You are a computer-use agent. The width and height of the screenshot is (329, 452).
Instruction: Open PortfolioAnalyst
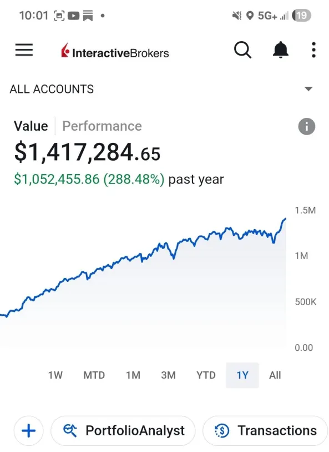(123, 431)
